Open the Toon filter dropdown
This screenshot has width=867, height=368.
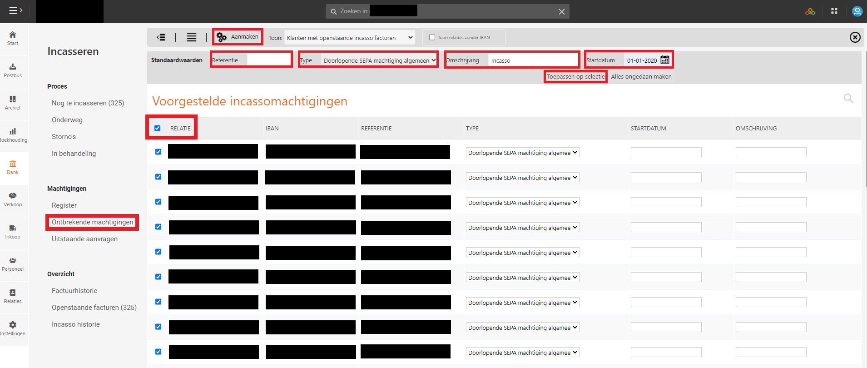[x=349, y=38]
